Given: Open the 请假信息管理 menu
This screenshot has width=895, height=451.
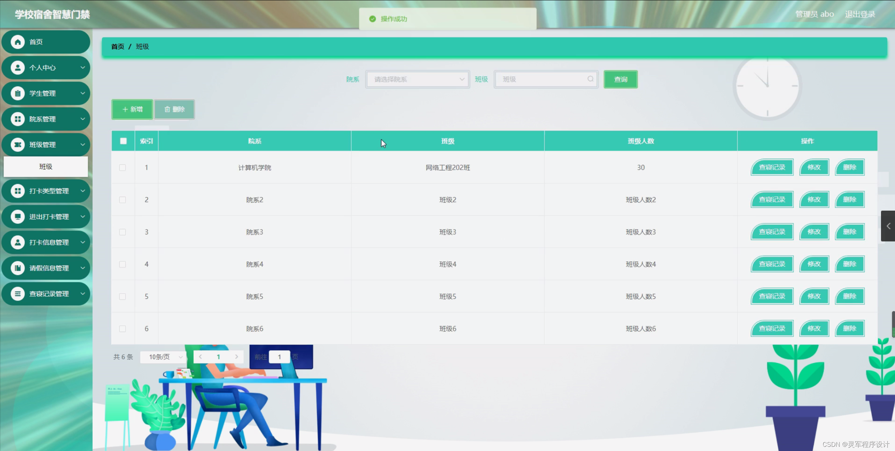Looking at the screenshot, I should (49, 268).
